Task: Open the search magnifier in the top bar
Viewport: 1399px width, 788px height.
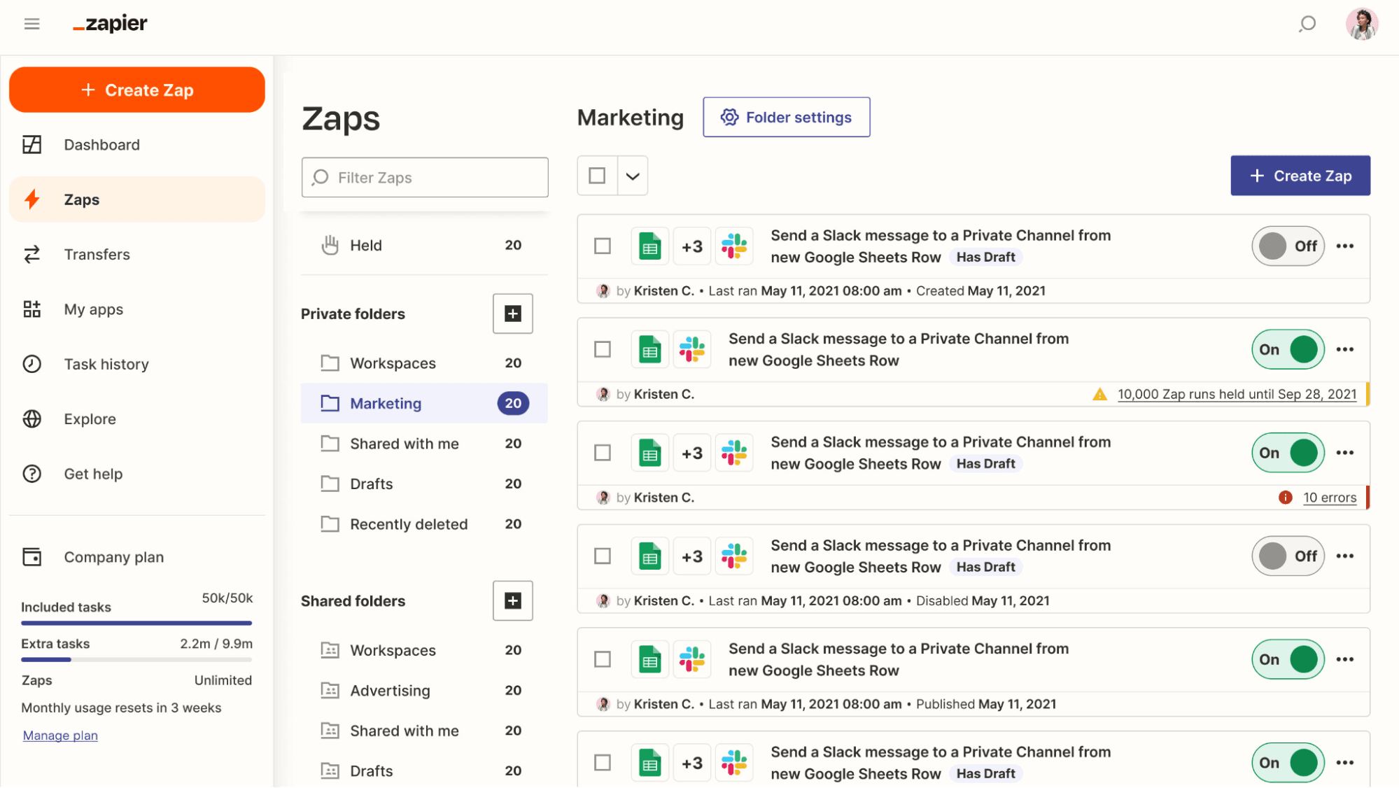Action: (x=1306, y=23)
